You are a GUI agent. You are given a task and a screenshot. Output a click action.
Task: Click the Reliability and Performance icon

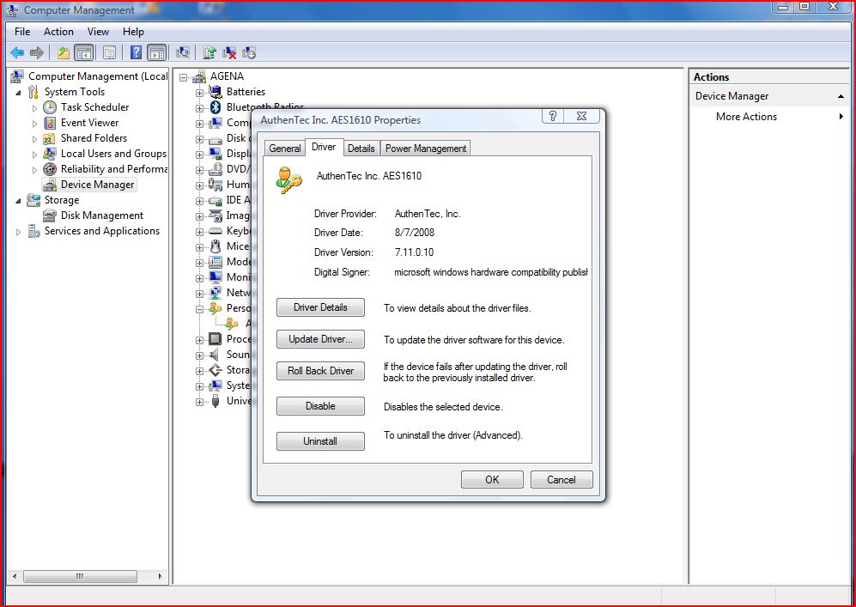pyautogui.click(x=50, y=169)
